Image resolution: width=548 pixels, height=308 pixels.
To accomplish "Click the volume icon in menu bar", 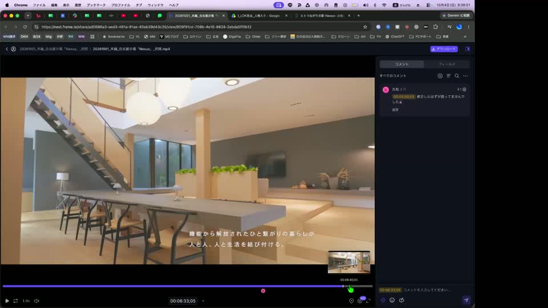I will click(365, 5).
